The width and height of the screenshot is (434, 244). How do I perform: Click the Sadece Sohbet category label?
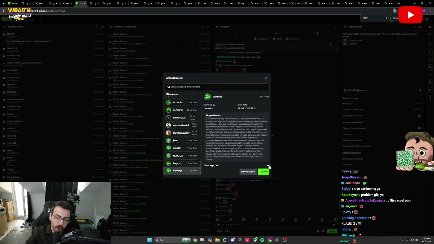pos(356,40)
